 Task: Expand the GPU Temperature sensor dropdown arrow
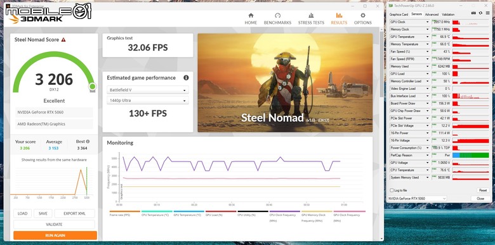[x=428, y=37]
